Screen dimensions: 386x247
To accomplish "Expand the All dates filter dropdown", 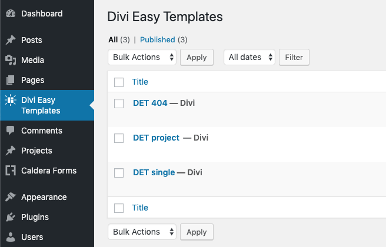I will click(249, 57).
